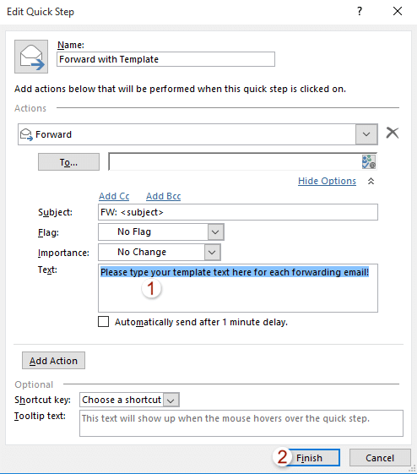The image size is (417, 474).
Task: Click the Hide Options link
Action: (x=327, y=181)
